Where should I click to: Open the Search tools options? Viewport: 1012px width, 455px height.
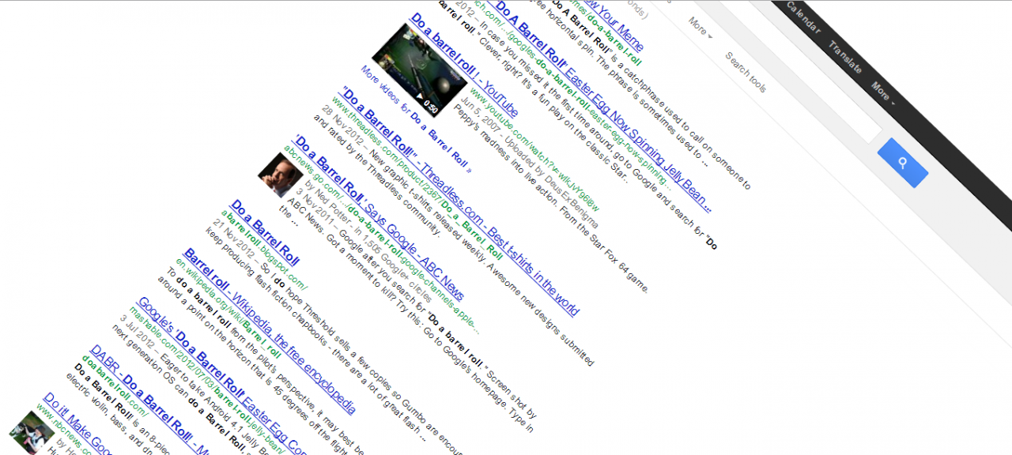(x=746, y=73)
